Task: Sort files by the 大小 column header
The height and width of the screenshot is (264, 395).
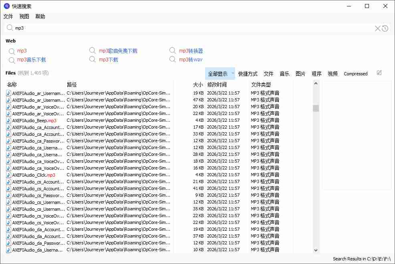Action: point(197,85)
